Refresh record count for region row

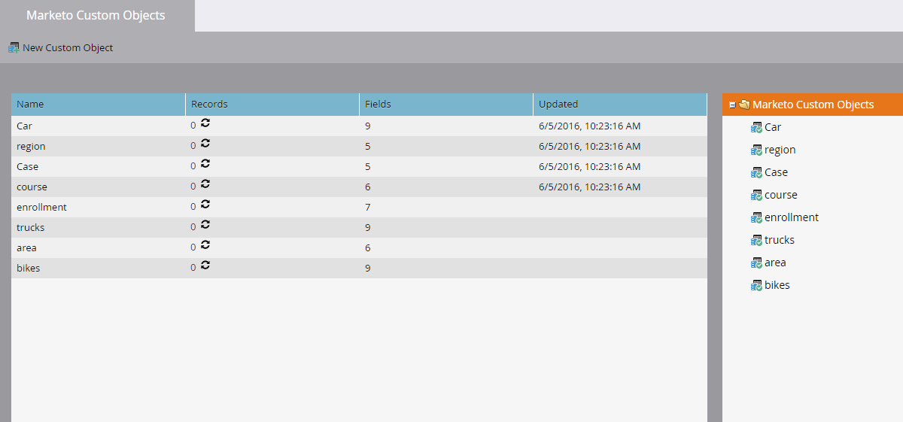pos(205,144)
